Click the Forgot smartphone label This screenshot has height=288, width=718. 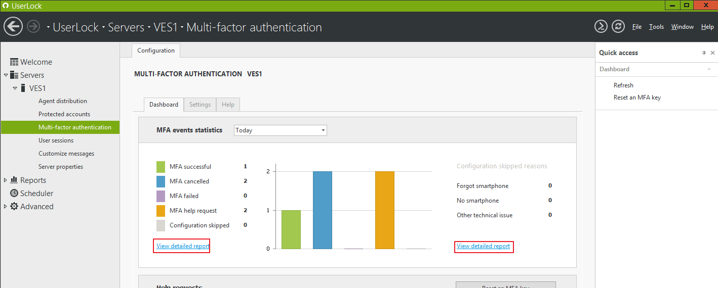click(x=483, y=186)
